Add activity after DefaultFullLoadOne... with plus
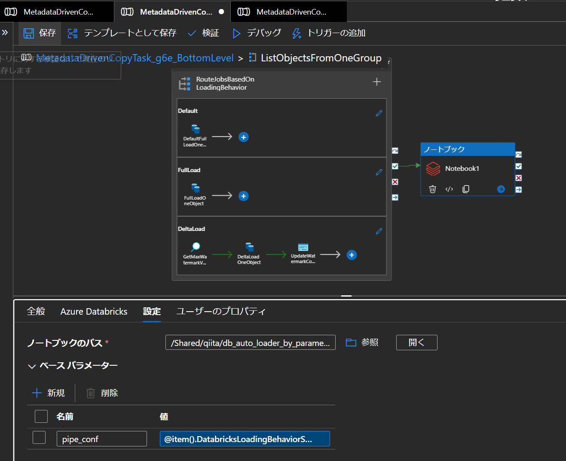This screenshot has width=566, height=461. coord(244,137)
